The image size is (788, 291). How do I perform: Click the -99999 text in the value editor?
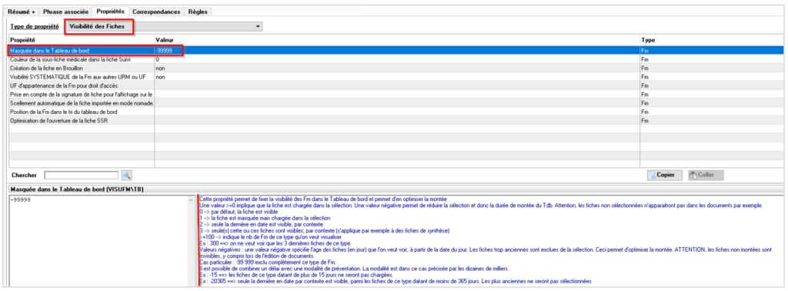click(21, 199)
